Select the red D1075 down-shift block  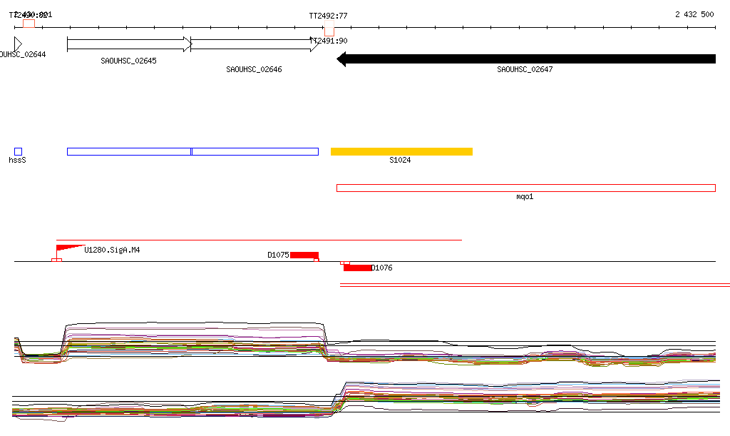[x=304, y=255]
